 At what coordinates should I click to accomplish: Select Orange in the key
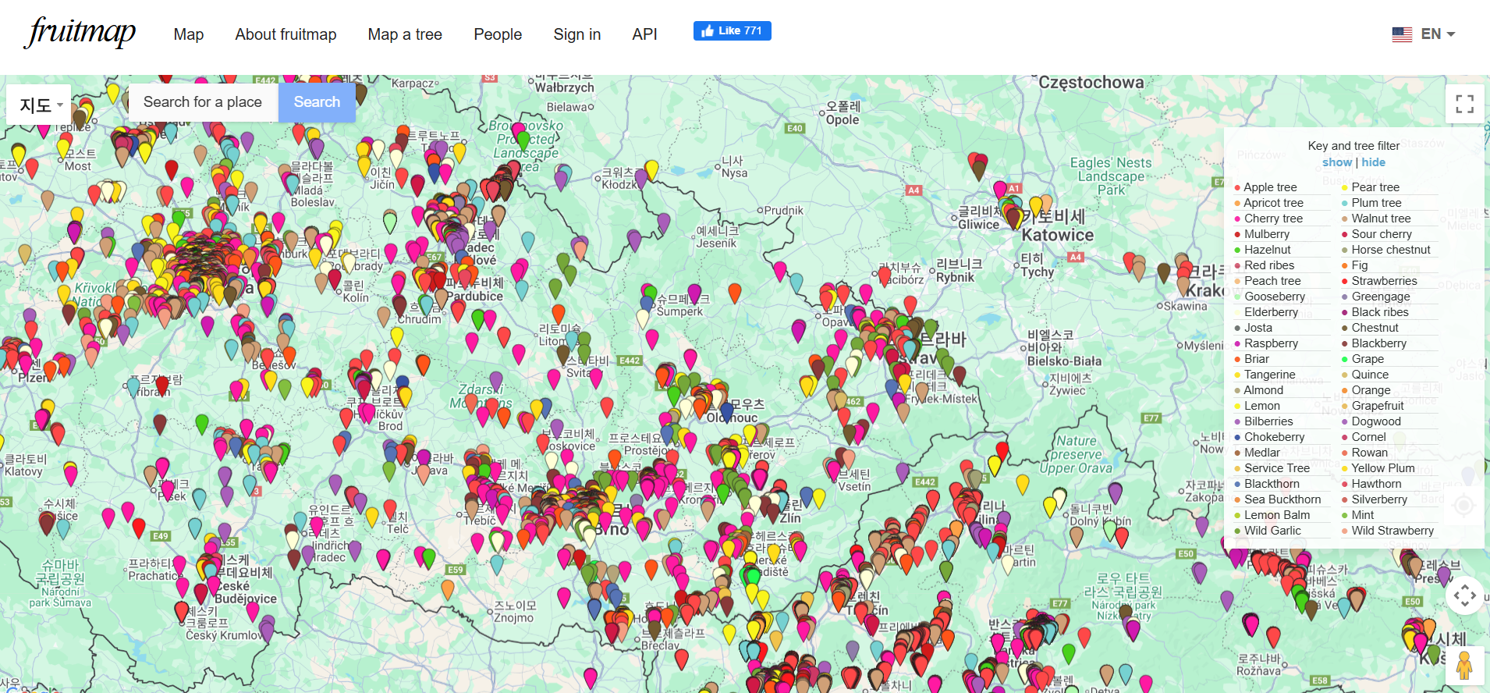coord(1371,390)
